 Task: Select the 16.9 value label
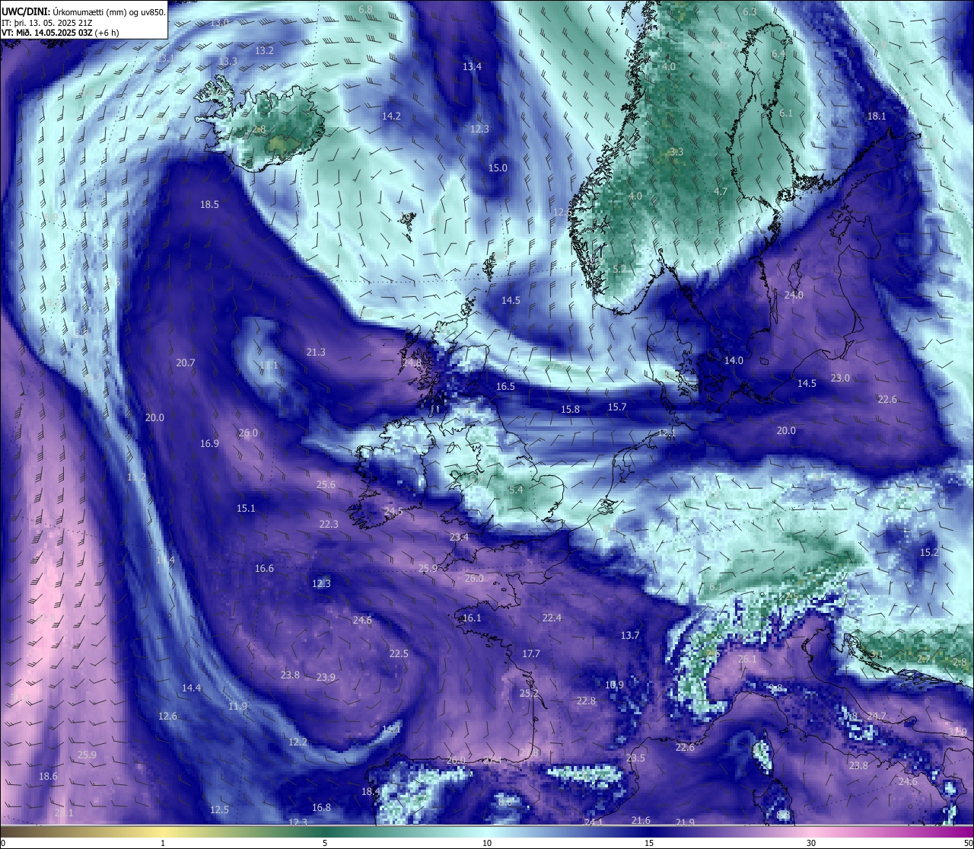209,444
